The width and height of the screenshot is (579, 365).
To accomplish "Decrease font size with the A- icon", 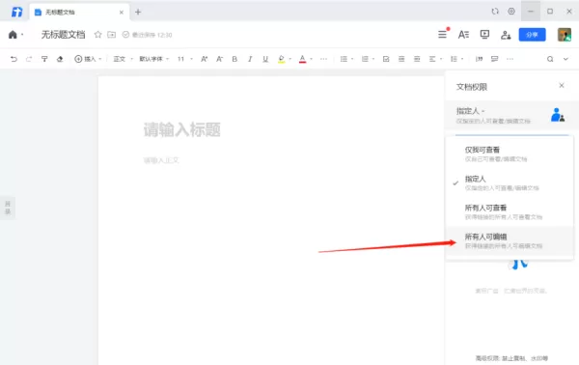I will tap(219, 59).
